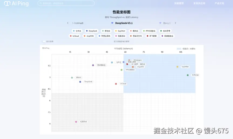Click the pink 硅基流动 data point in chart
233x139 pixels.
[76, 122]
